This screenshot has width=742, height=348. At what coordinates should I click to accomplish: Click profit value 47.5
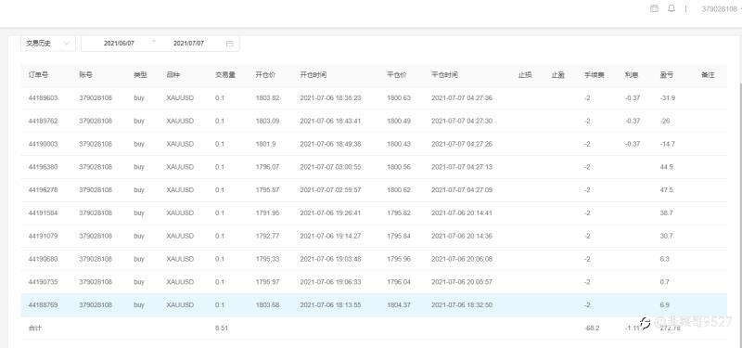pyautogui.click(x=666, y=190)
